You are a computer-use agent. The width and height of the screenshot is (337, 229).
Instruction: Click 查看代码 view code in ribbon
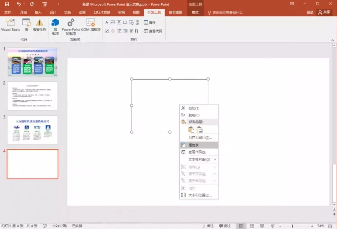click(153, 31)
